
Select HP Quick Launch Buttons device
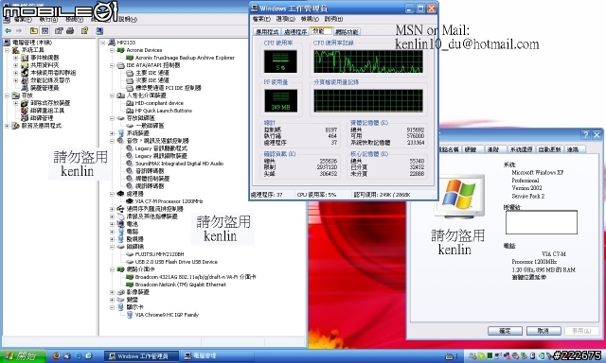point(163,111)
